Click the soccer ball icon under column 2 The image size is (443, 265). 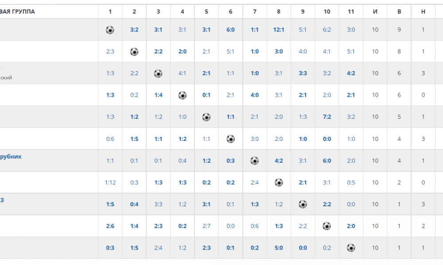click(134, 52)
